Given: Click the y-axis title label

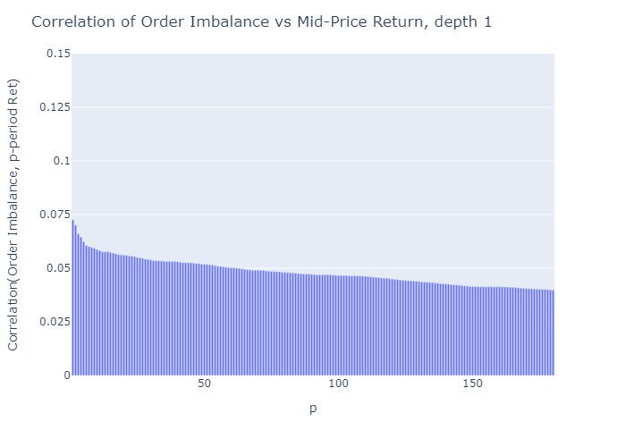Looking at the screenshot, I should pos(14,214).
